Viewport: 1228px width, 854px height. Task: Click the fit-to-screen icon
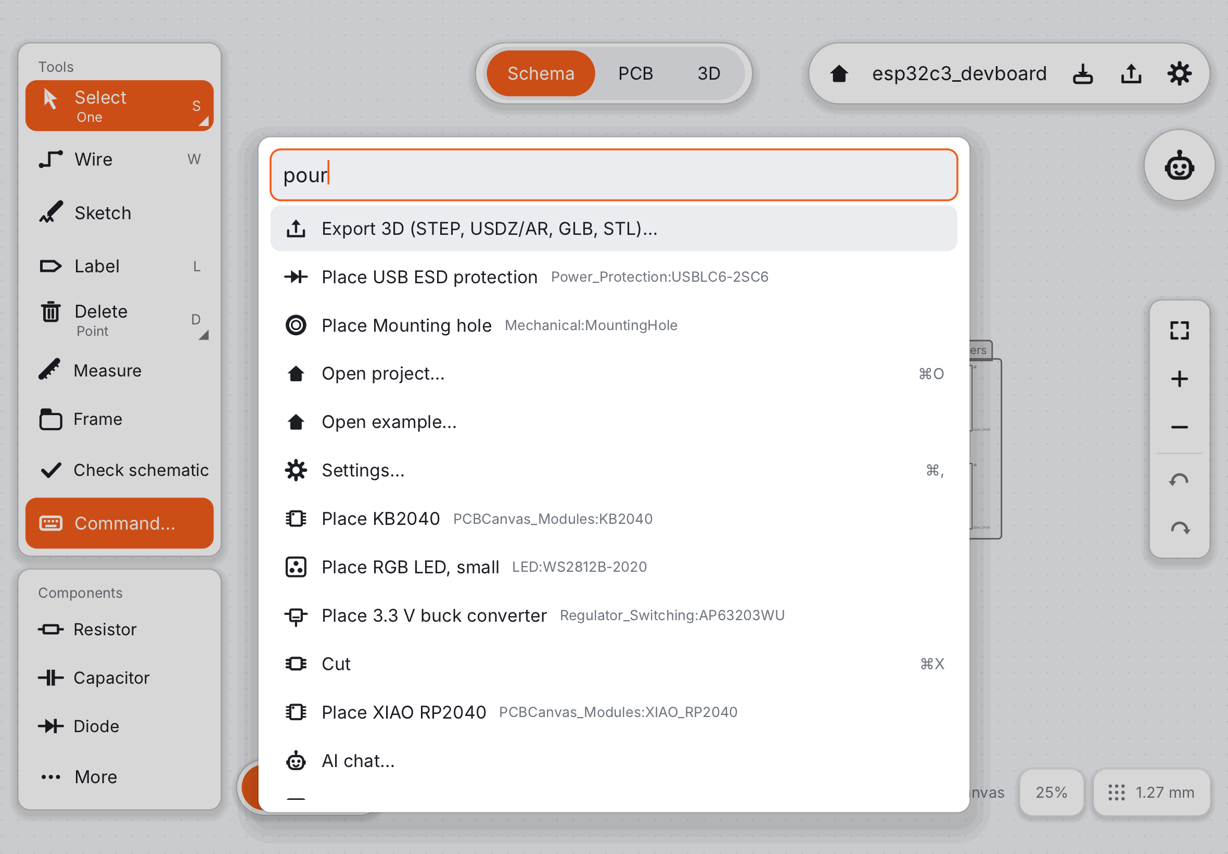pos(1179,331)
